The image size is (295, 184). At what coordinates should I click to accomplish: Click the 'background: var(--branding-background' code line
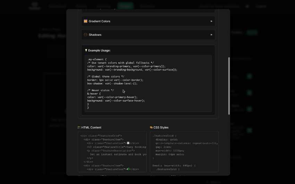132,70
